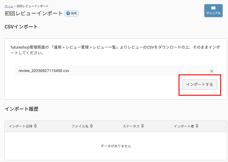Click the 初回レビューインポート breadcrumb item
Viewport: 228px width, 162px height.
(x=33, y=6)
